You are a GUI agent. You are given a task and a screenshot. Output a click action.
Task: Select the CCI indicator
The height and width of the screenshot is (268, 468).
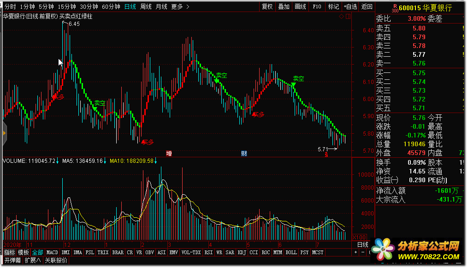(254, 252)
